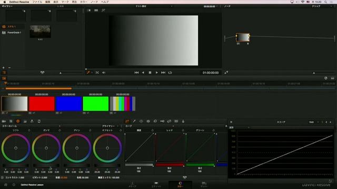Viewport: 337px width, 189px height.
Task: Open the Clip dropdown in node panel
Action: click(322, 6)
